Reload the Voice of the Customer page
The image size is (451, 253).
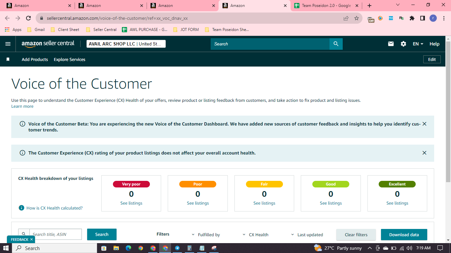pos(28,18)
